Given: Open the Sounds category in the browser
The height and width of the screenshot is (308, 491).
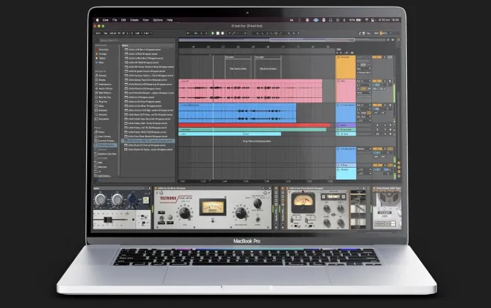Looking at the screenshot, I should click(103, 76).
